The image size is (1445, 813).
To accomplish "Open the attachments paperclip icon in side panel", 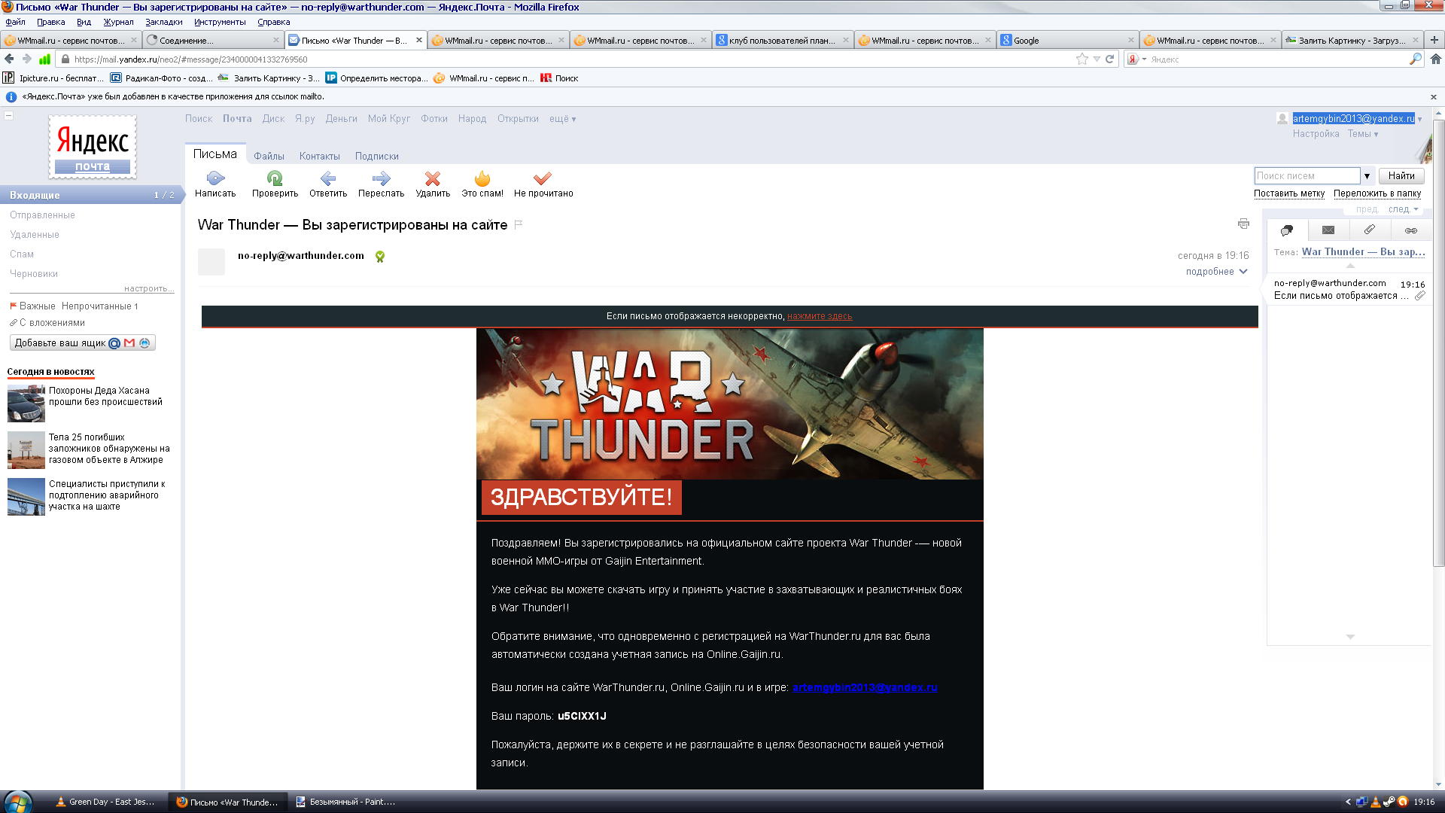I will tap(1370, 230).
